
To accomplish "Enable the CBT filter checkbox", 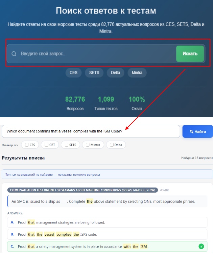I will click(x=46, y=145).
